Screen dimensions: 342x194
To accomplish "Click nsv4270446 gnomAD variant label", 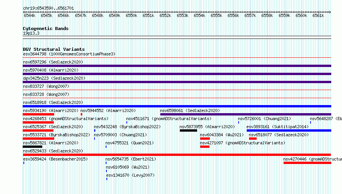I will click(x=312, y=159).
